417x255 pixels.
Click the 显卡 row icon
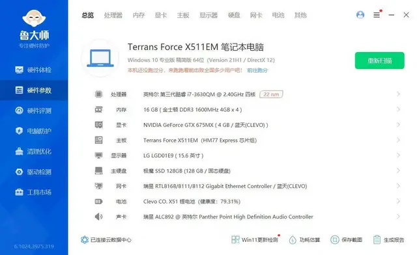98,125
